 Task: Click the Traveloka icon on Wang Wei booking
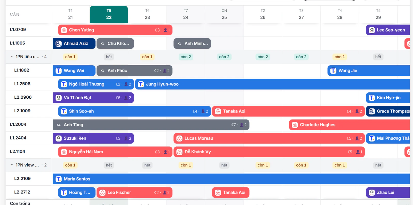[x=59, y=71]
